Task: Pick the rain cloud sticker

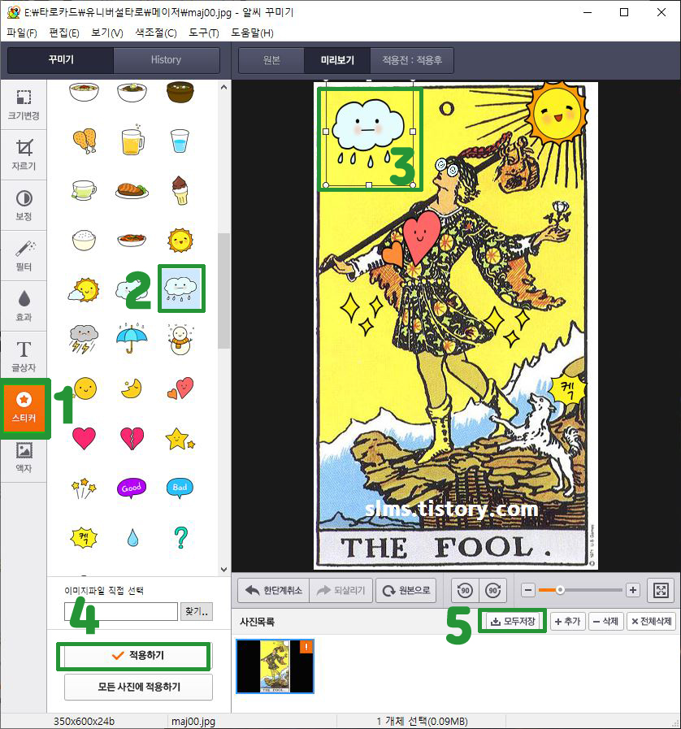Action: (181, 289)
